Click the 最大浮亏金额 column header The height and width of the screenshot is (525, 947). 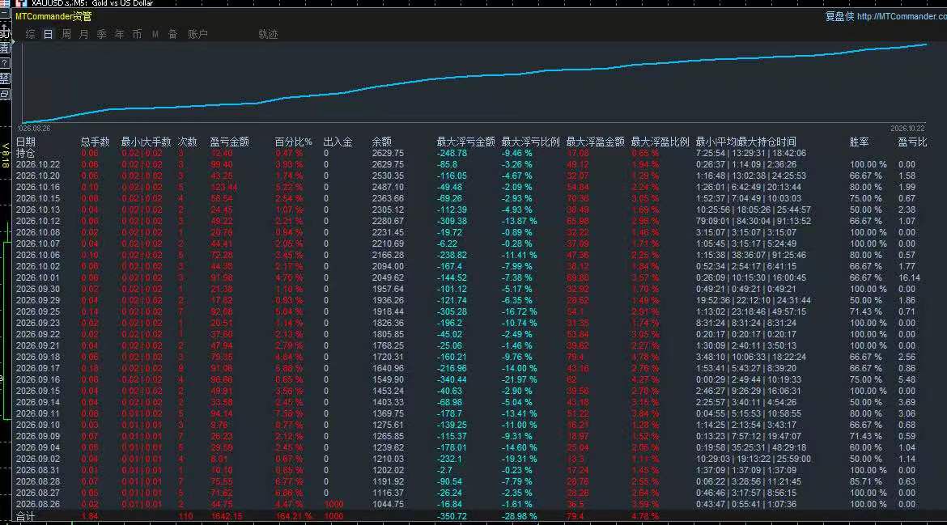click(x=465, y=142)
